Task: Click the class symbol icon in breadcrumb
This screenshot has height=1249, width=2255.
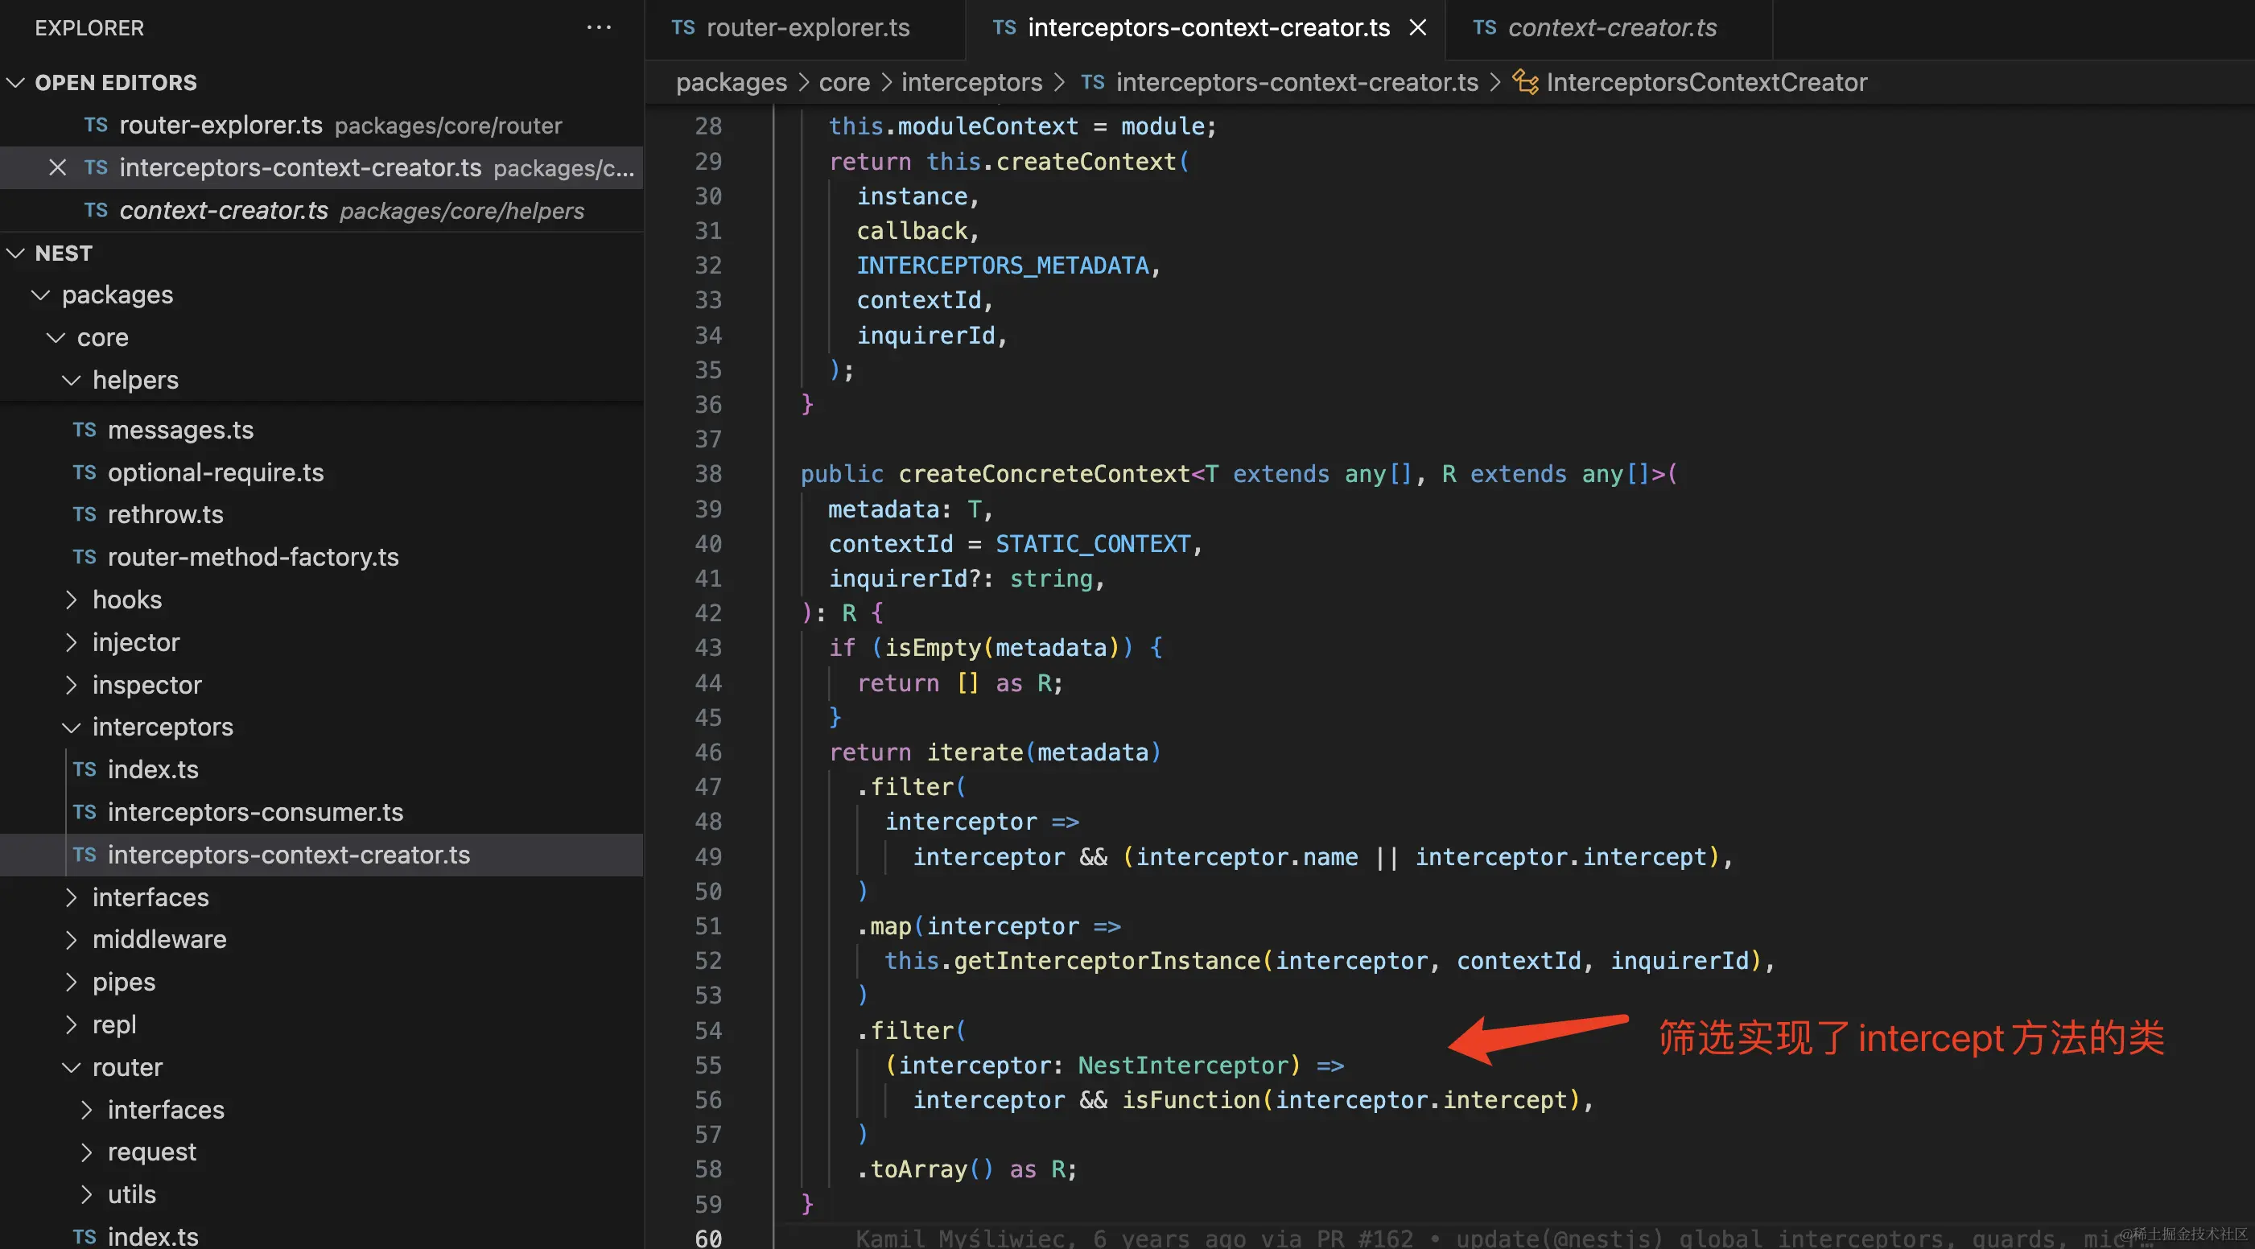Action: (1525, 82)
